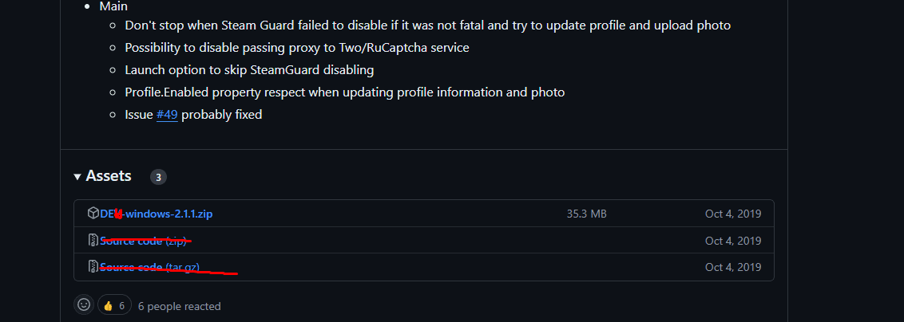This screenshot has width=904, height=322.
Task: Download Source code (zip)
Action: [x=144, y=241]
